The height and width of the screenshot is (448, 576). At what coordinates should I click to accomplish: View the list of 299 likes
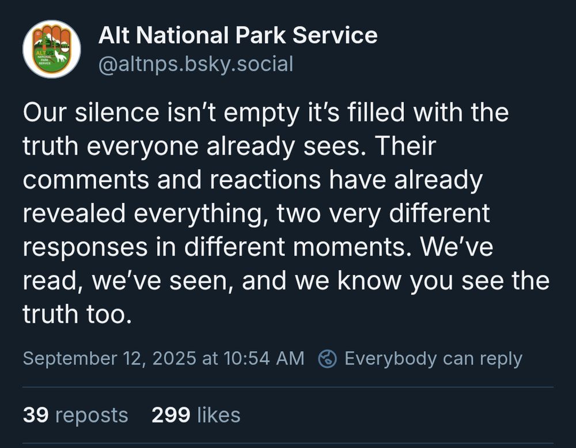pyautogui.click(x=196, y=415)
